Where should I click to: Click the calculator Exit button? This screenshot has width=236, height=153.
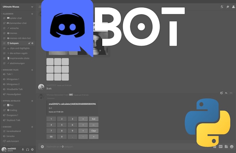94,119
